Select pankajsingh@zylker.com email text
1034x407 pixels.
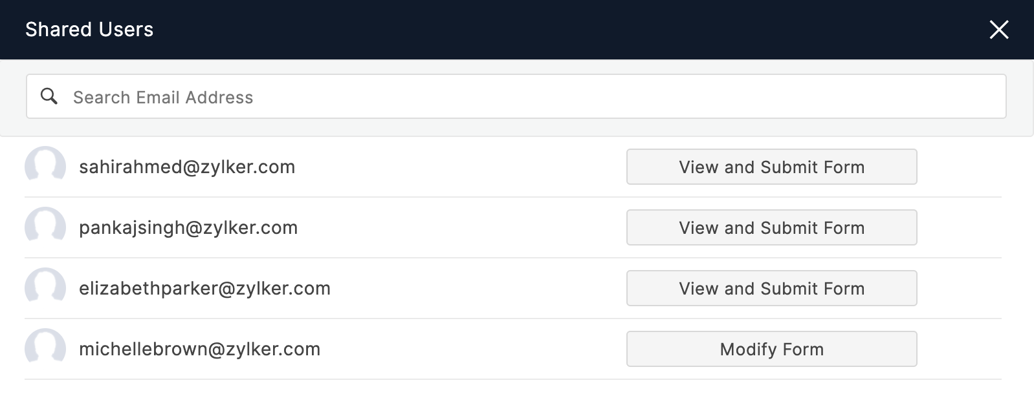pos(188,228)
